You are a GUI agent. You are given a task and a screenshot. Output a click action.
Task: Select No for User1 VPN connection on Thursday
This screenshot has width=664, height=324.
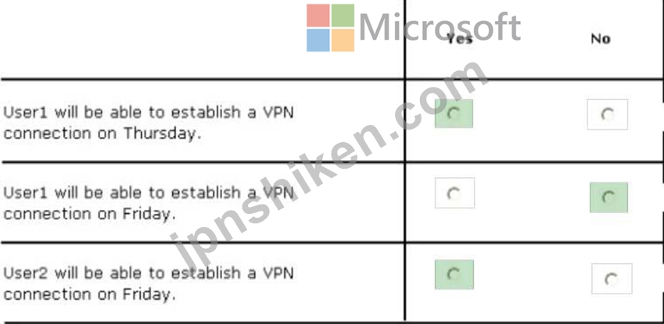coord(607,114)
